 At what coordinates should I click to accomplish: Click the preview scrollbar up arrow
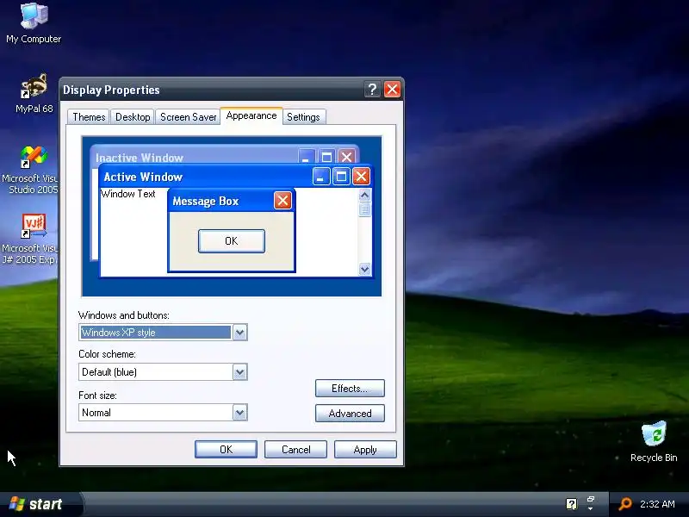364,195
